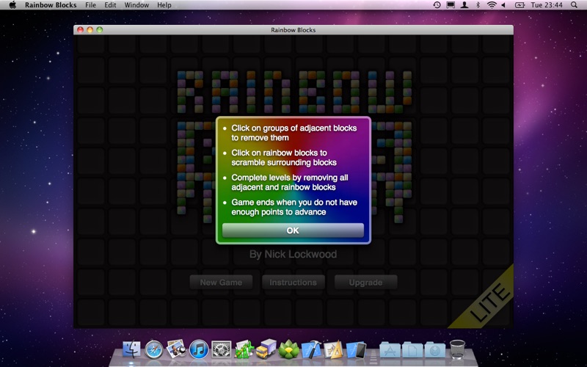Open the Help menu
The width and height of the screenshot is (587, 367).
(164, 5)
